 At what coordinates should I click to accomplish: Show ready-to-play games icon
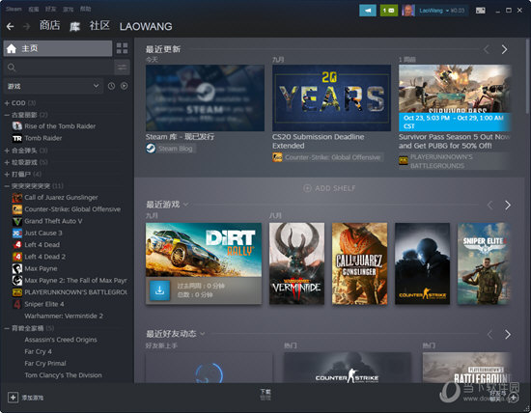(x=125, y=86)
